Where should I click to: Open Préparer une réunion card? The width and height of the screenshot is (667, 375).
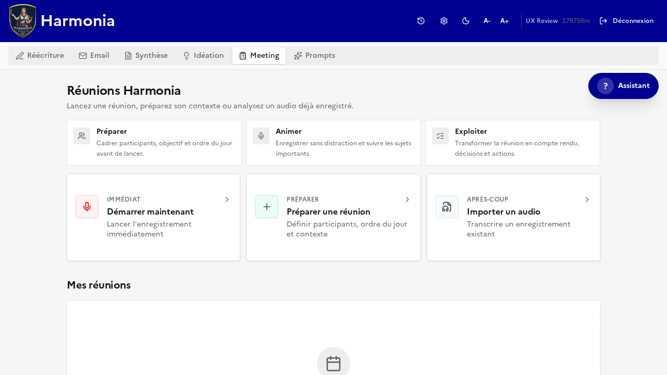click(333, 218)
